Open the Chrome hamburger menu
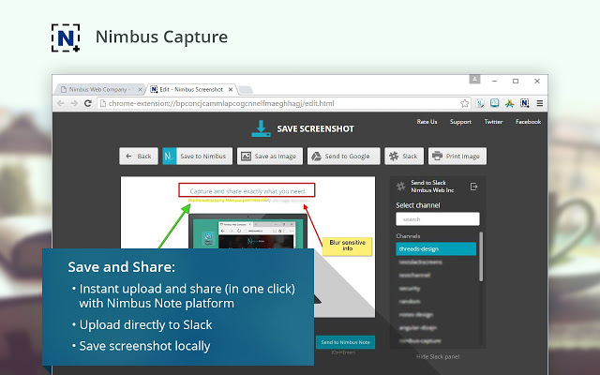600x375 pixels. tap(540, 103)
